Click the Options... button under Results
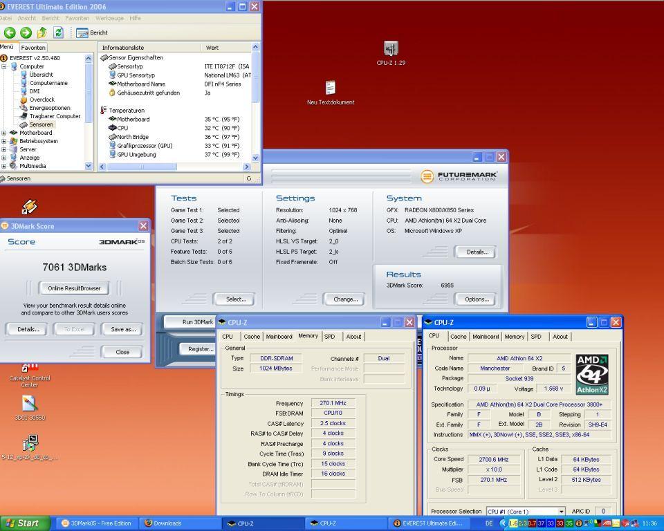 click(477, 299)
